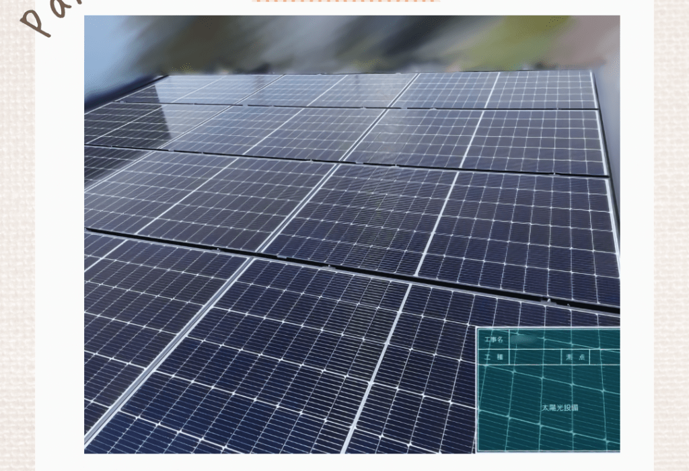Click the orange dotted bar above photo
Viewport: 689px width, 471px height.
[x=347, y=1]
